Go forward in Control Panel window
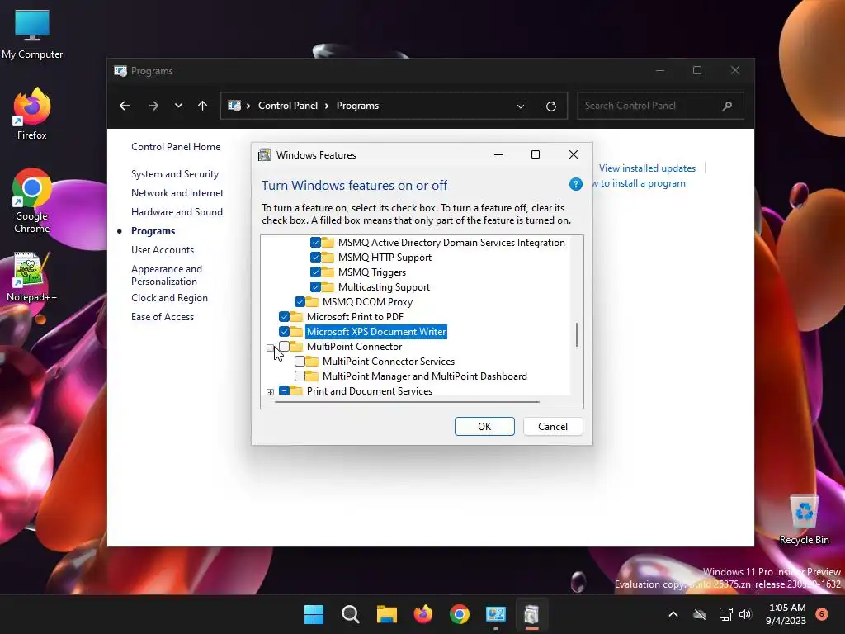Viewport: 845px width, 634px height. point(153,106)
